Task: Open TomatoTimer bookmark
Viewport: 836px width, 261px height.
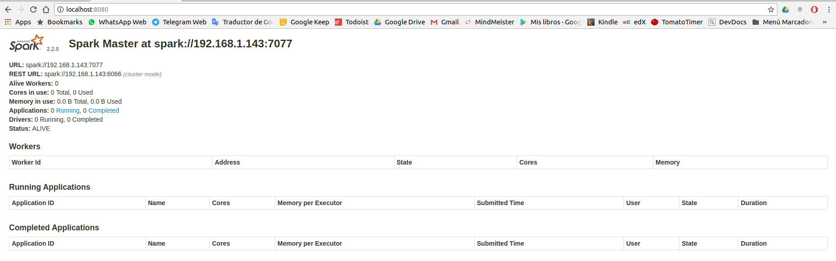Action: 677,22
